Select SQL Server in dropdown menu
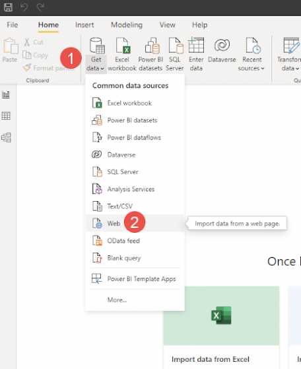The height and width of the screenshot is (369, 301). 135,172
